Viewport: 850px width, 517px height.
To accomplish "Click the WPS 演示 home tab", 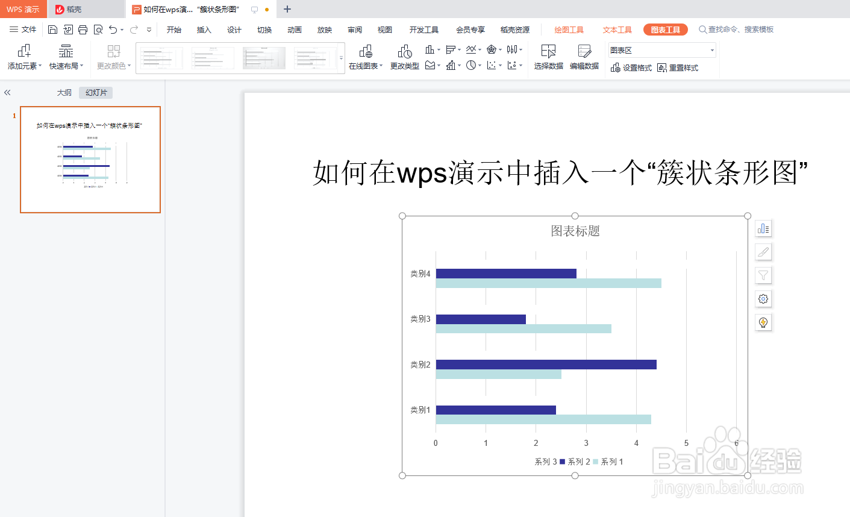I will click(x=23, y=9).
